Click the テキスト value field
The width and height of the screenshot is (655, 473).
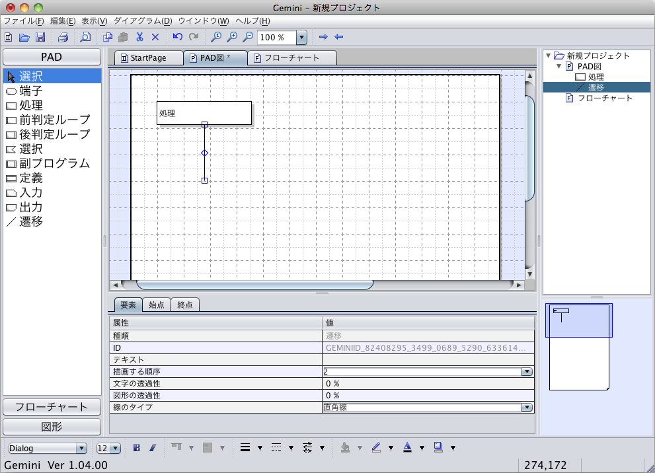(428, 360)
